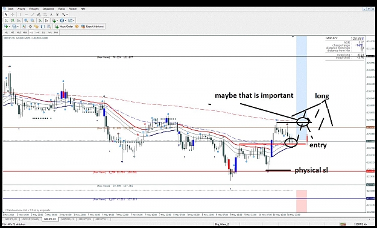Switch timeframe to D1

tap(43, 32)
